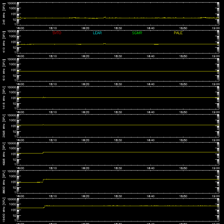Select the 610 MHz [SFU] axis label

tap(4, 70)
